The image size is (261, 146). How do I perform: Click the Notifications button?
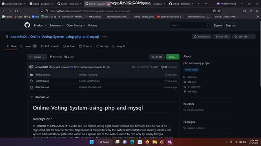click(202, 37)
